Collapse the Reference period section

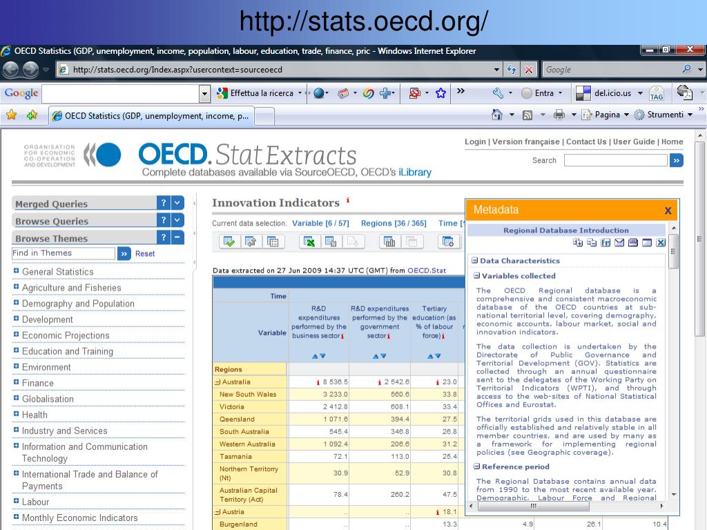476,467
